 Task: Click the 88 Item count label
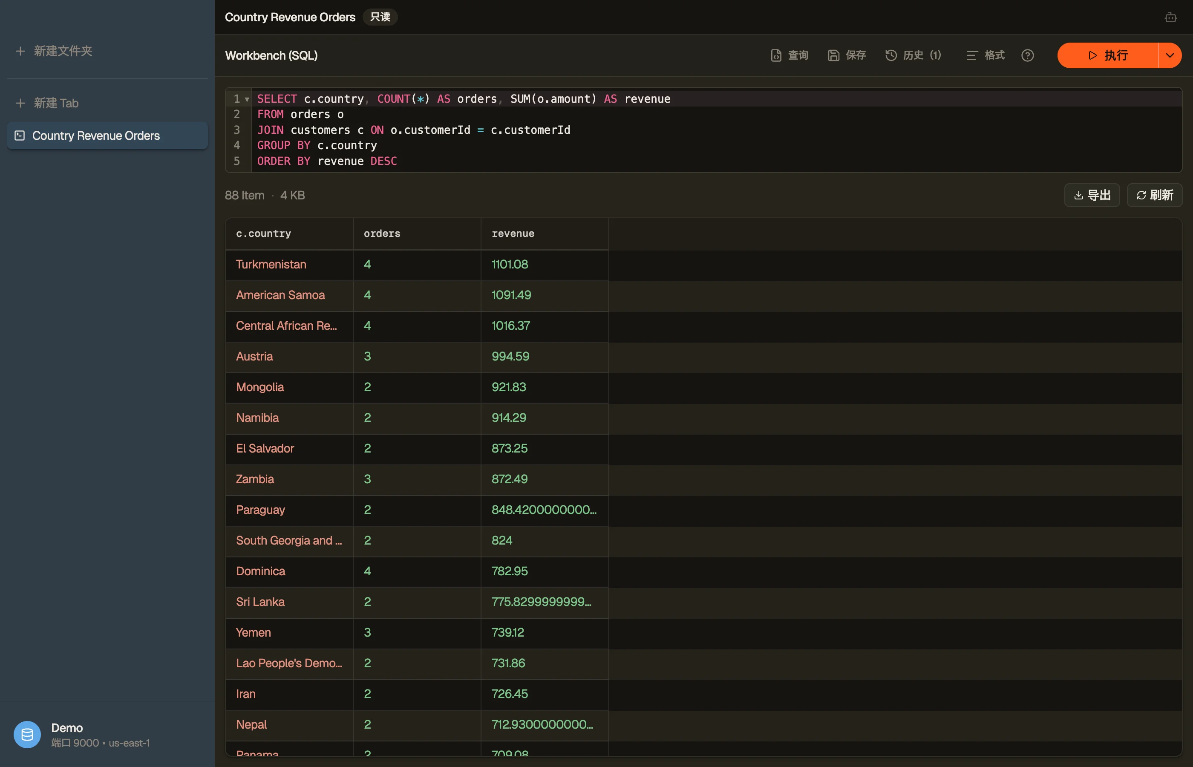tap(245, 195)
